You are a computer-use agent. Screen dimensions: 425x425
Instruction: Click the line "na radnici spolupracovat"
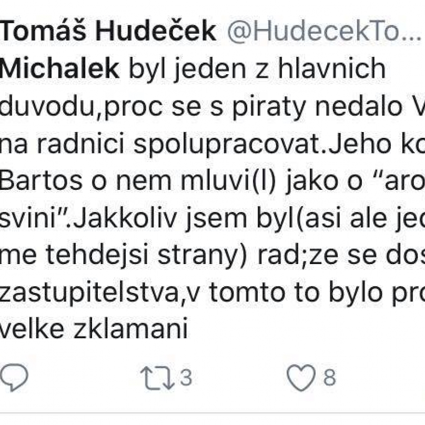(212, 145)
